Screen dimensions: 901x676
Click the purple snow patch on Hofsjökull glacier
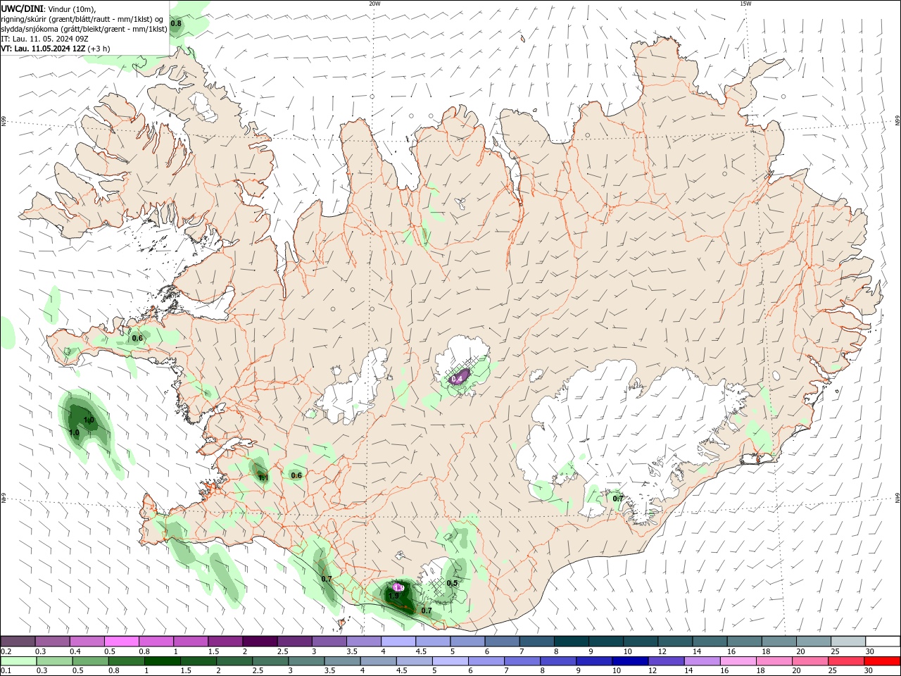click(460, 377)
